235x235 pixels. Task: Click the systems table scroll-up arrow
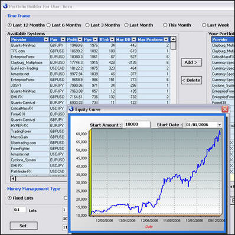click(x=173, y=39)
